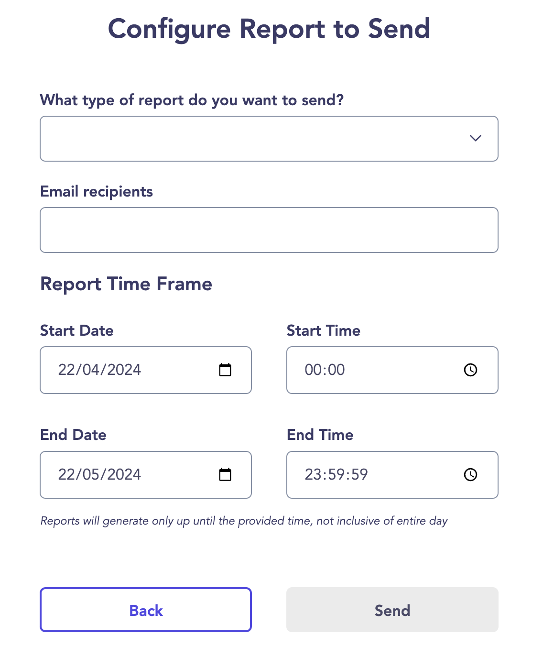Screen dimensions: 543x658
Task: Click the report type question label
Action: [192, 100]
